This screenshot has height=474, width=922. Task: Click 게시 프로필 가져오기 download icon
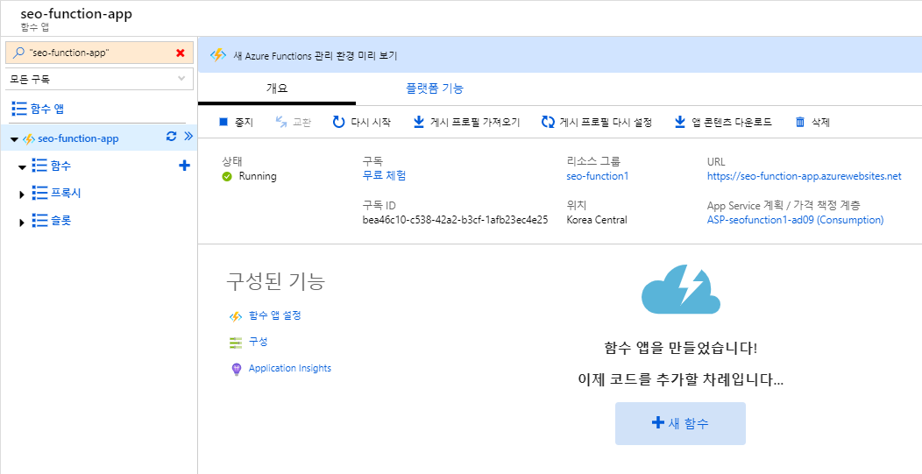point(419,123)
